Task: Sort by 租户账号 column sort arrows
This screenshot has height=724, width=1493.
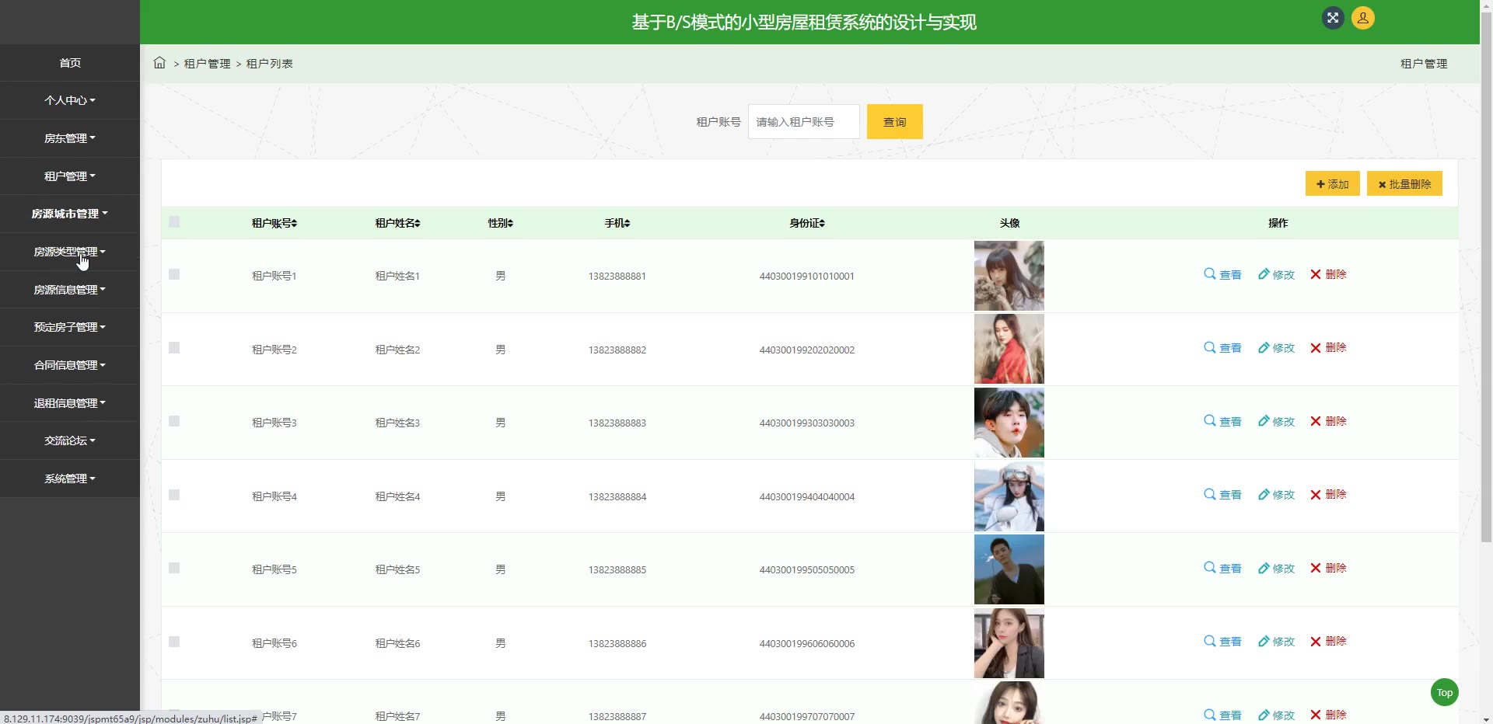Action: coord(295,224)
